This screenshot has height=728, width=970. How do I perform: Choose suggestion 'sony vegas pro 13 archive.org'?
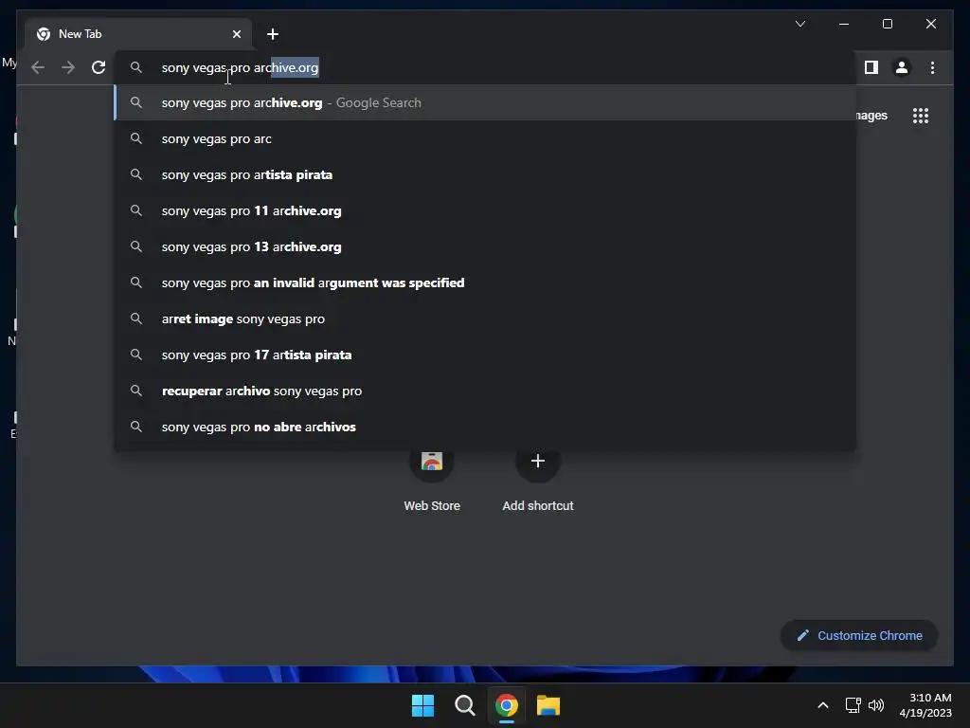click(486, 246)
